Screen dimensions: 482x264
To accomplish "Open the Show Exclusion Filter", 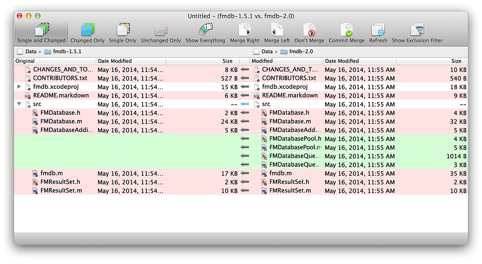I will [x=417, y=30].
